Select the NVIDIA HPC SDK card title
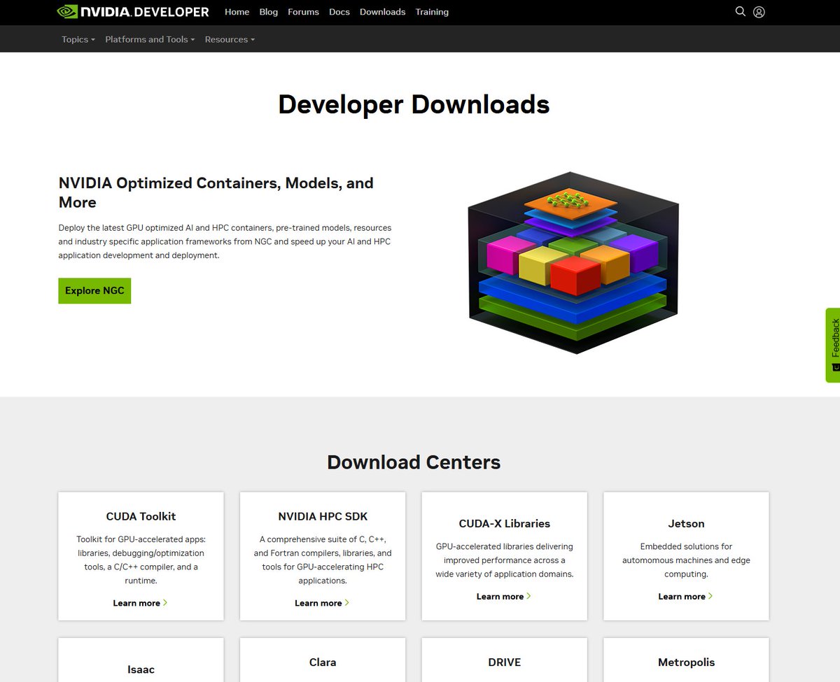Screen dimensions: 840x682 coord(323,516)
